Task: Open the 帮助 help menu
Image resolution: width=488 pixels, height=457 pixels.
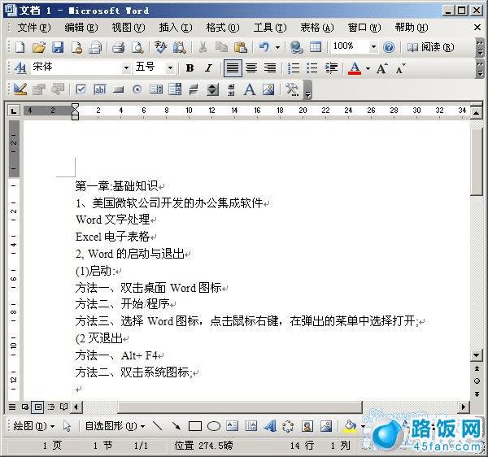Action: (412, 28)
